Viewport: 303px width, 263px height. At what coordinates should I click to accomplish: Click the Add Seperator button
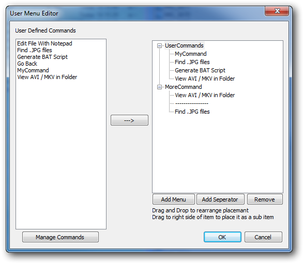[220, 199]
